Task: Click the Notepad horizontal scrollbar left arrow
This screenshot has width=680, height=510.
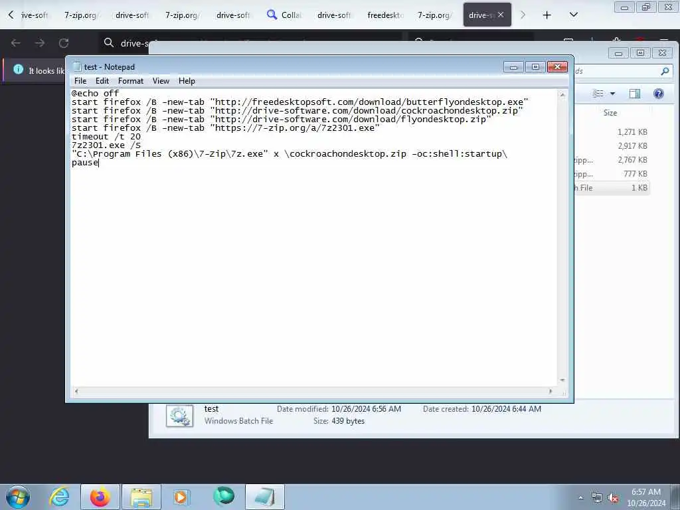Action: pos(76,391)
